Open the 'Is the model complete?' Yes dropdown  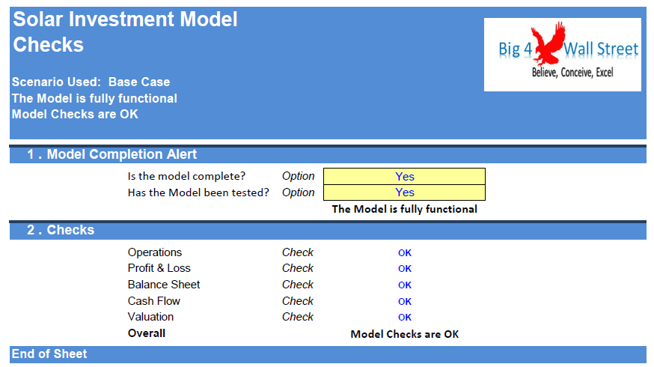404,177
